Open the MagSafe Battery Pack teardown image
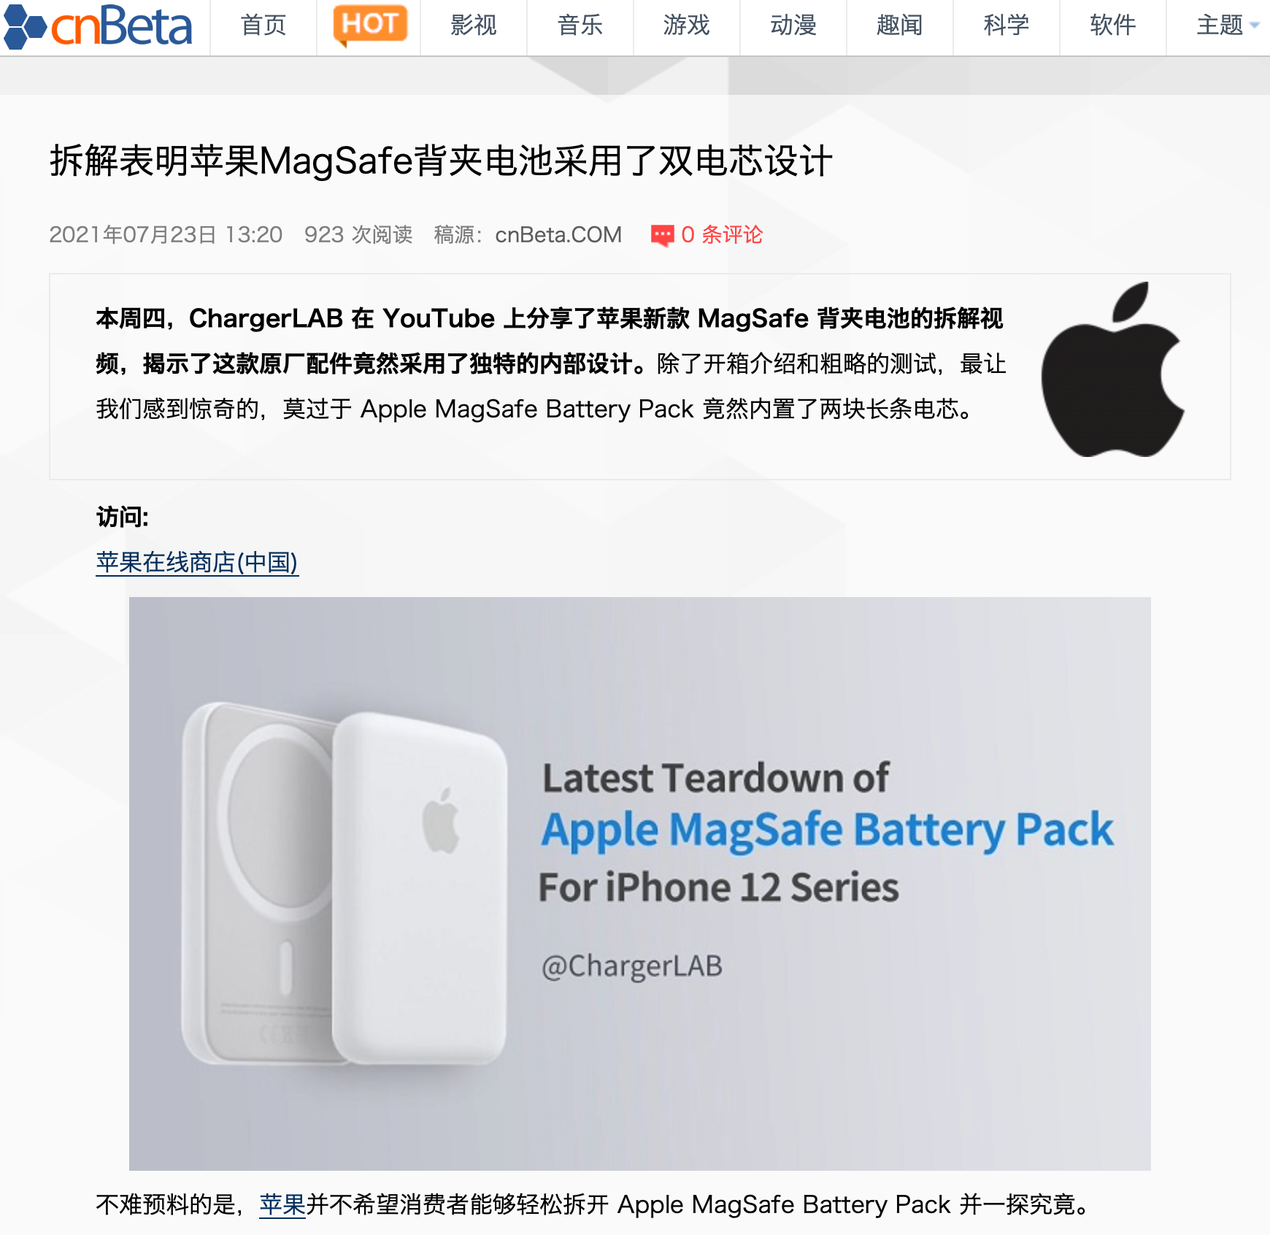 tap(640, 883)
